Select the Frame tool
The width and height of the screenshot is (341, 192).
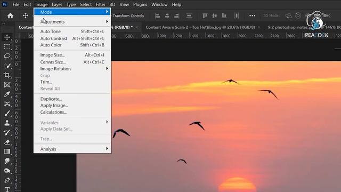(x=7, y=85)
